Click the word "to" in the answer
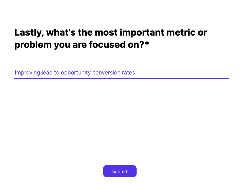Image resolution: width=240 pixels, height=184 pixels. (x=57, y=73)
